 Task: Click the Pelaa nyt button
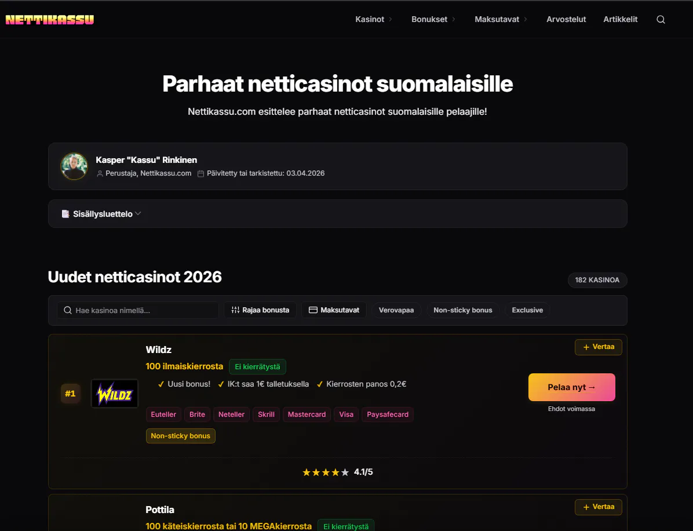[571, 387]
